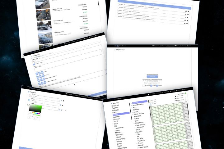
Task: Click gear icon beside the Настройки heading
Action: [x=32, y=56]
